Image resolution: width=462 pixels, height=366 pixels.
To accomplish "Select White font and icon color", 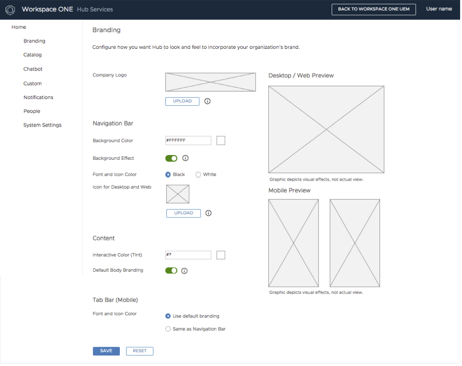I will 199,175.
